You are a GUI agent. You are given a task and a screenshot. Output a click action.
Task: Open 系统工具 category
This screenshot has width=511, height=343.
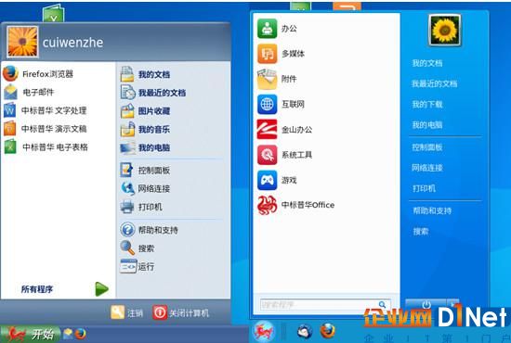284,155
